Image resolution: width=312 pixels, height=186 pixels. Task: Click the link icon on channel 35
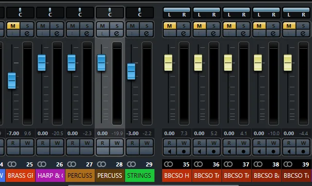168,164
